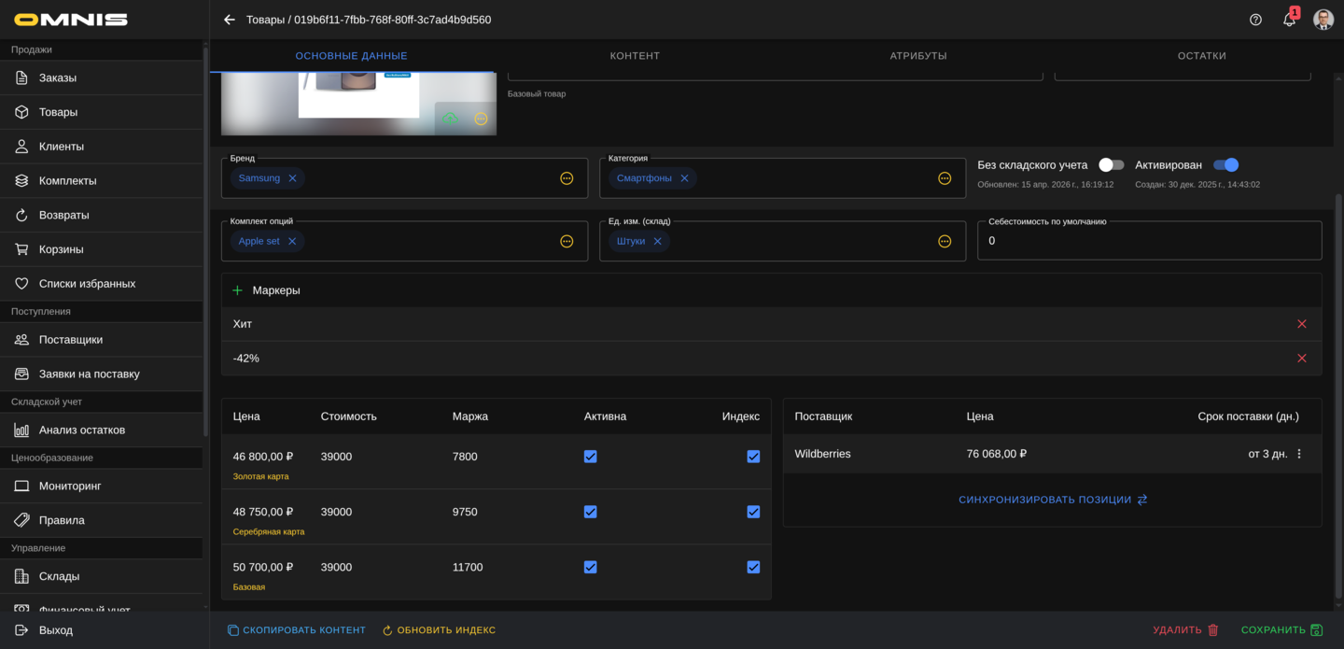Add a new marker with plus icon

[x=237, y=290]
